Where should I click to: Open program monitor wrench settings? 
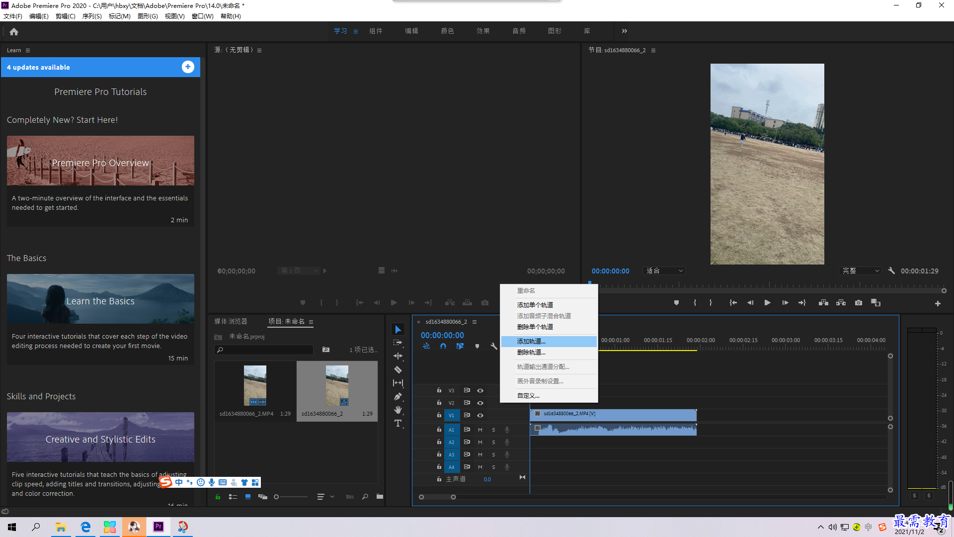click(891, 271)
